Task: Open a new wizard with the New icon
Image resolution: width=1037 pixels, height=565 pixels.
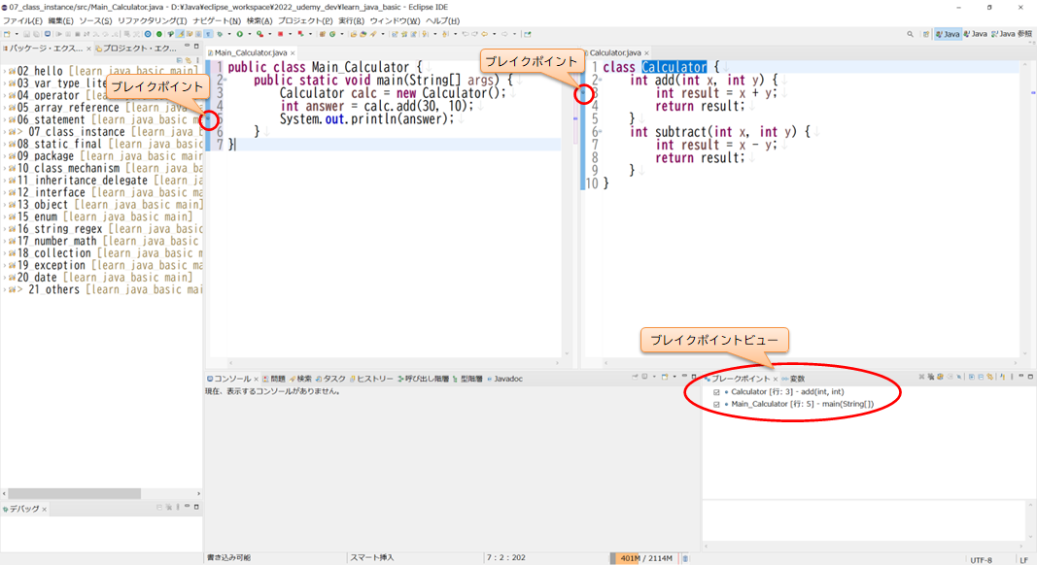Action: [8, 32]
